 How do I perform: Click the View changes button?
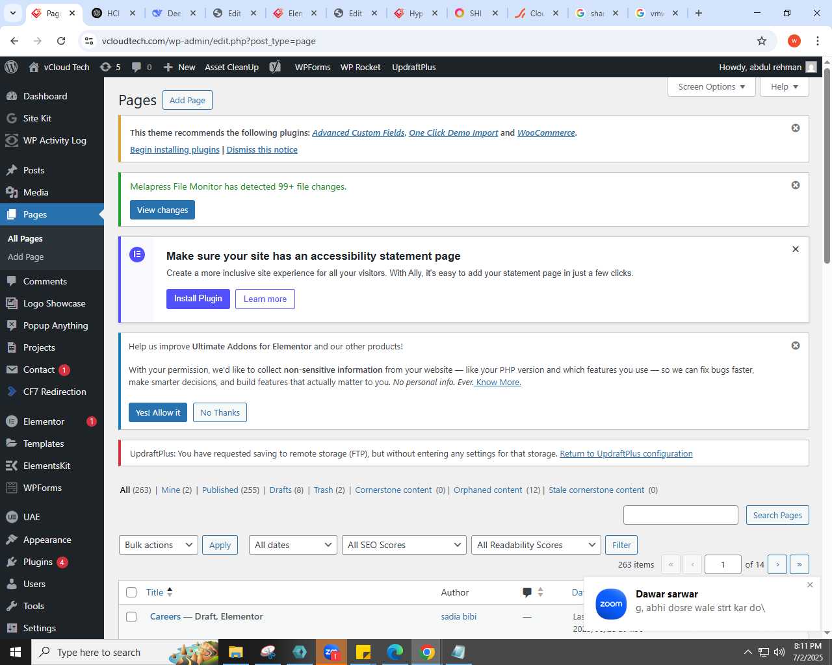(162, 210)
